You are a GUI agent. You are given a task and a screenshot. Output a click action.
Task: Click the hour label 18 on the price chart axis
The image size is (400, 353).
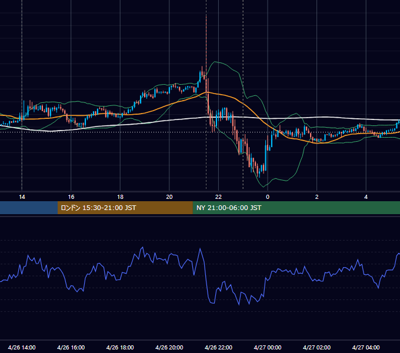(x=120, y=197)
